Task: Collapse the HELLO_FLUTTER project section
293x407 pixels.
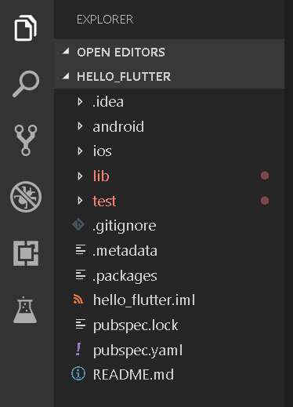Action: (169, 76)
